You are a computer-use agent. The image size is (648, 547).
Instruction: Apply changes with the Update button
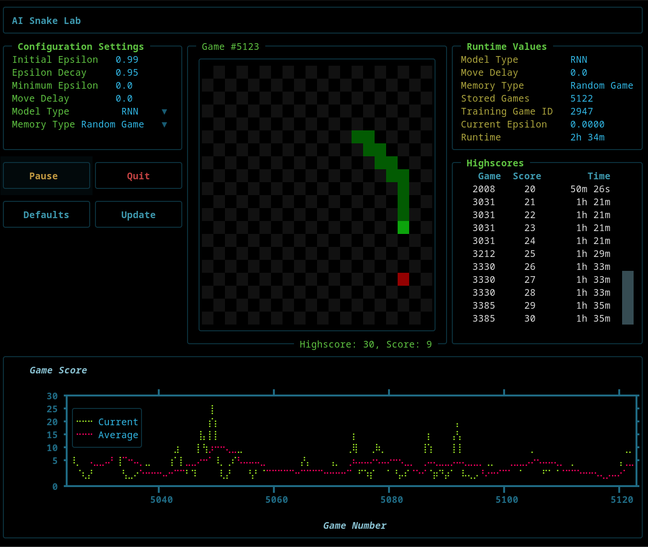(x=138, y=214)
